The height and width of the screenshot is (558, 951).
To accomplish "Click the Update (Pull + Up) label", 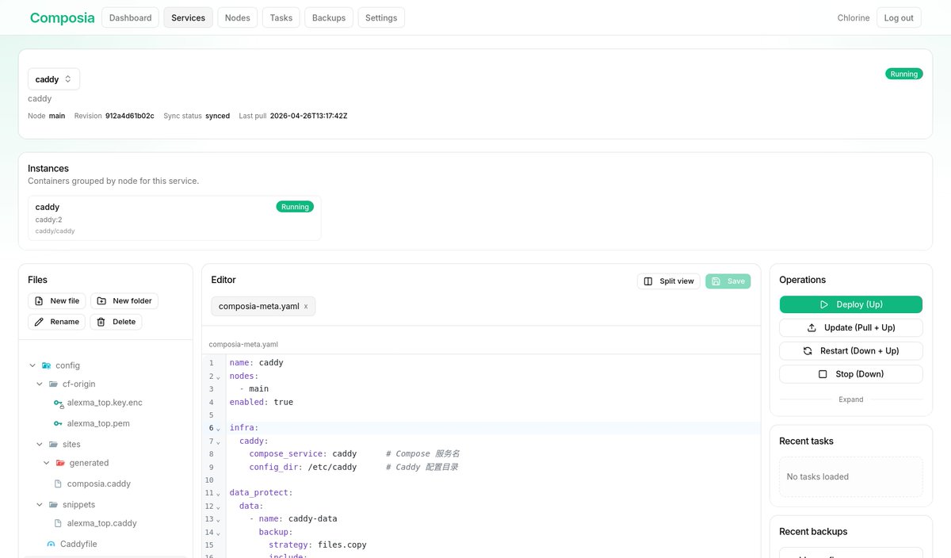I will click(x=861, y=327).
